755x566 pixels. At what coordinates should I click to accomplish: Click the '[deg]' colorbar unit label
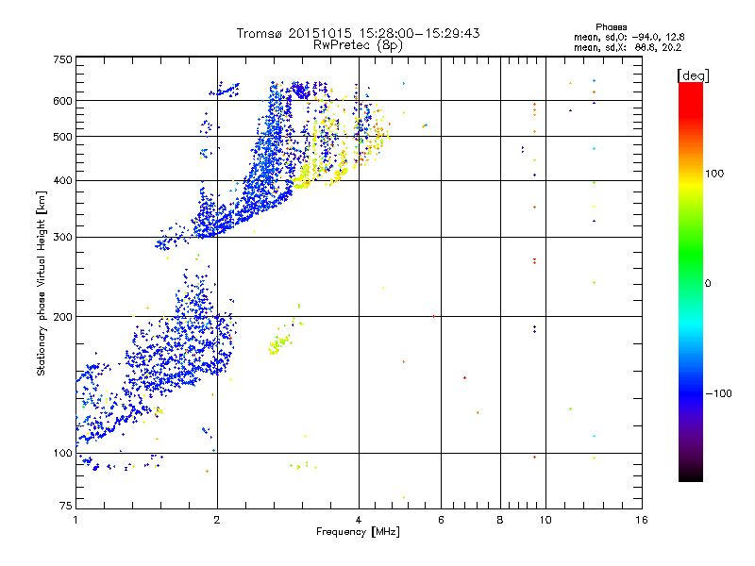pos(693,75)
